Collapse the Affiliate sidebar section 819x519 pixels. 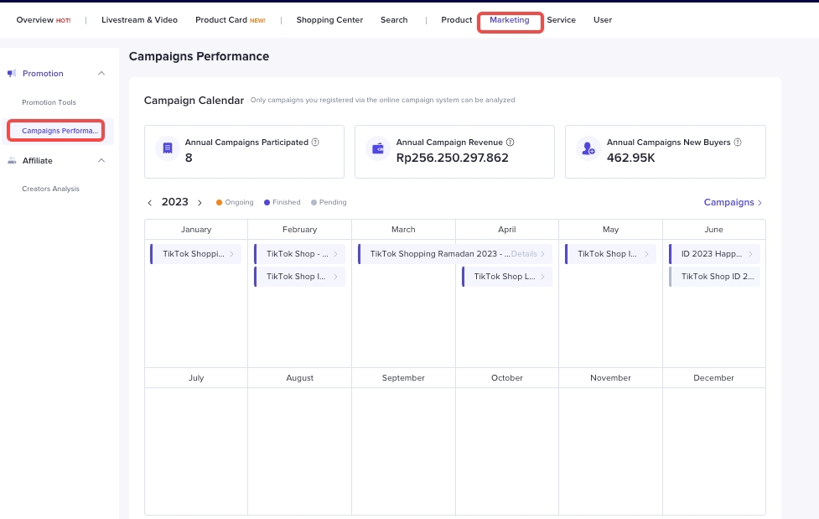point(101,160)
